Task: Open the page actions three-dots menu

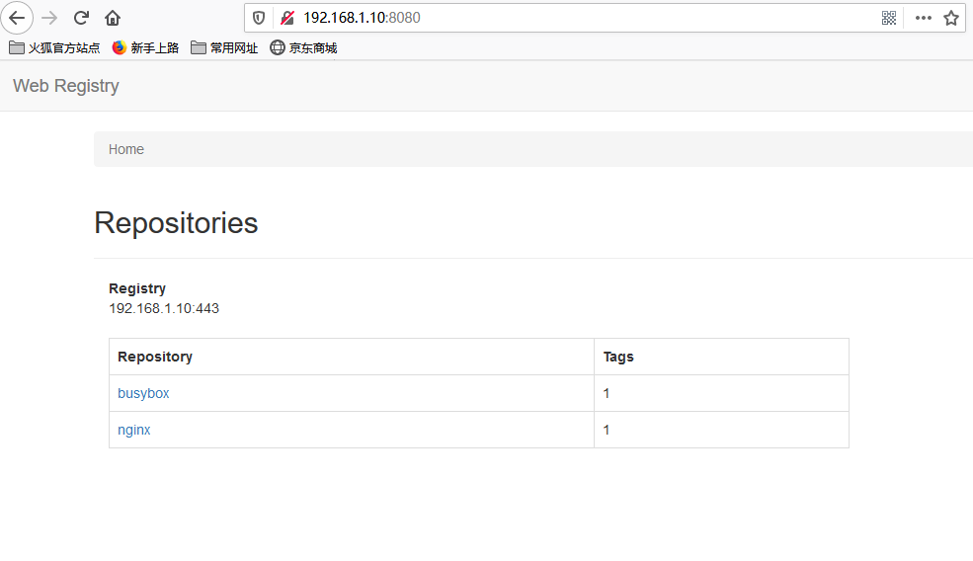Action: pos(924,18)
